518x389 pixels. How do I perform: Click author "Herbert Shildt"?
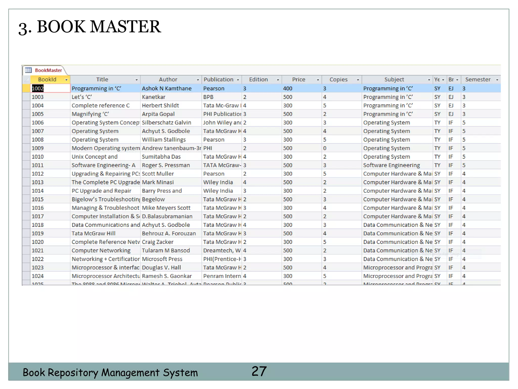pos(160,105)
